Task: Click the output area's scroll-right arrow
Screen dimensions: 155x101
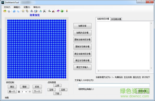Action: [148, 71]
